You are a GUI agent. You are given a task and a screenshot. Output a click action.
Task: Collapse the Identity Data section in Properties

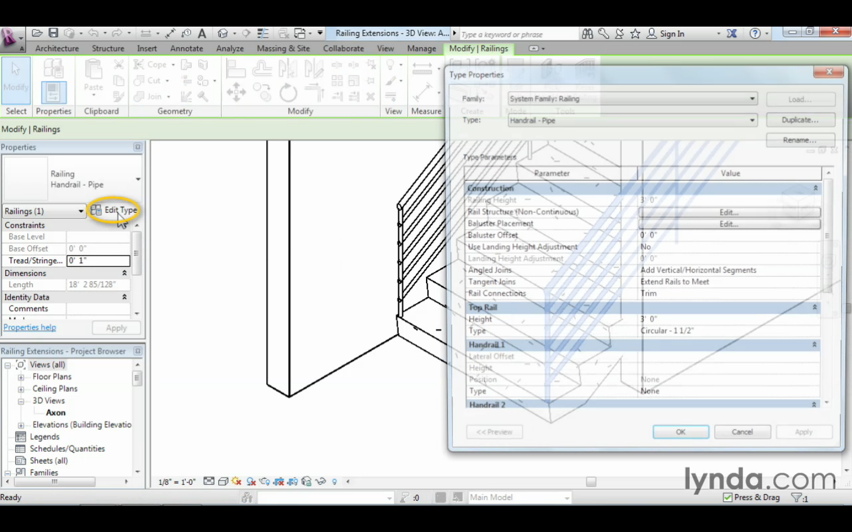[124, 297]
